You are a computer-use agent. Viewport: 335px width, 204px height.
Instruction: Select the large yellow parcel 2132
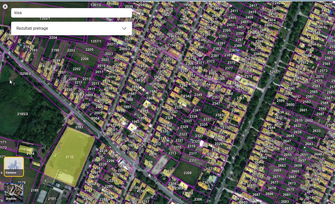click(69, 157)
